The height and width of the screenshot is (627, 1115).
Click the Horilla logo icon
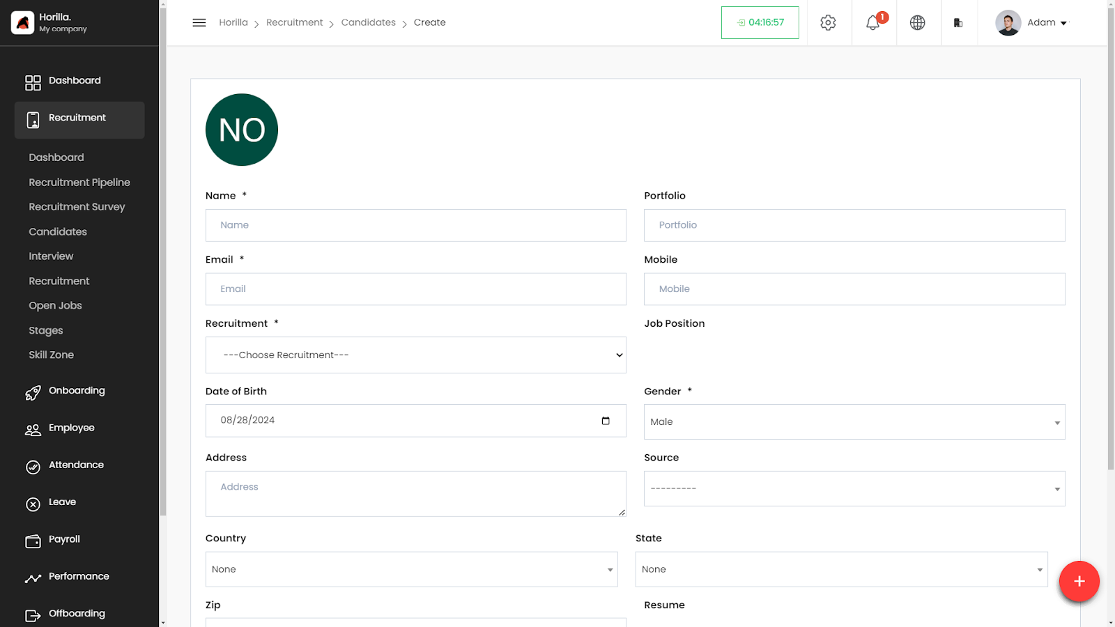coord(23,23)
